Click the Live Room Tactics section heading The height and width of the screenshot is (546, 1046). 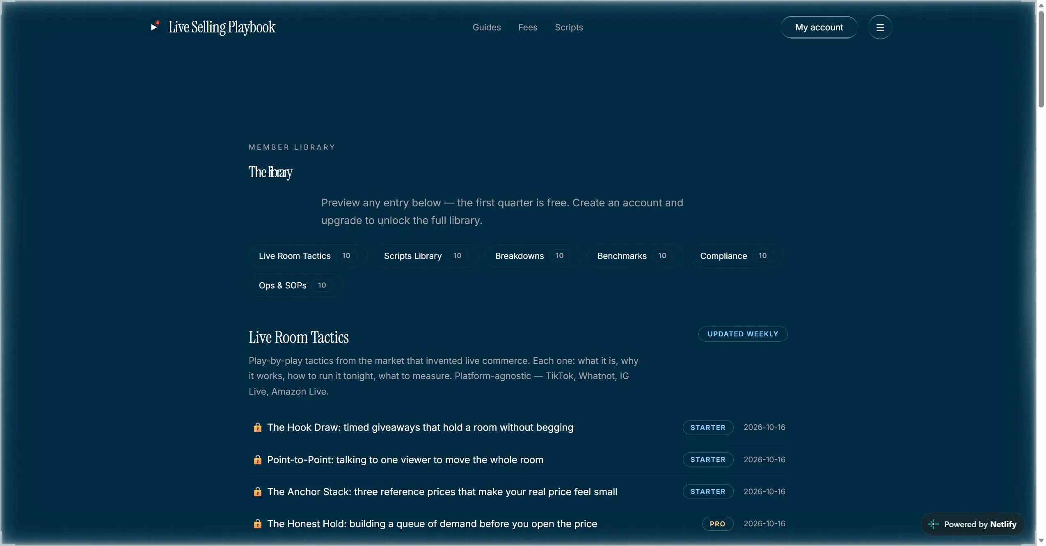pos(298,337)
